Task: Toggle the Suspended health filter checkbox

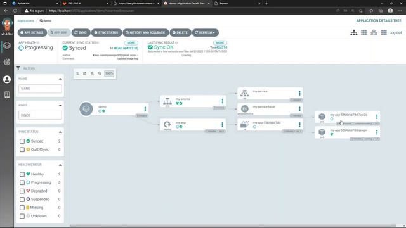Action: [22, 199]
